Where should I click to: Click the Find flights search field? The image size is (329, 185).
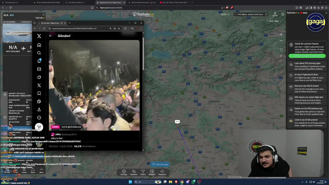(251, 14)
